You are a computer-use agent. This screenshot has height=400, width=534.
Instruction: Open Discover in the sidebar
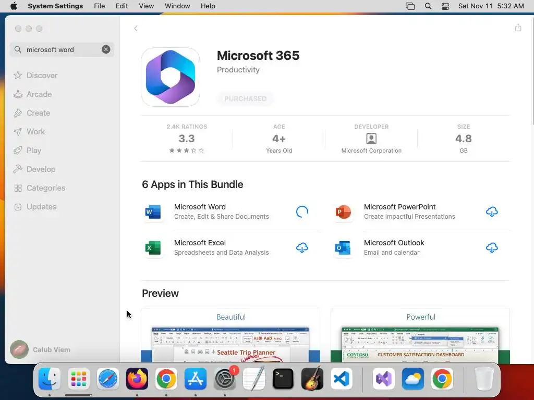[x=35, y=75]
